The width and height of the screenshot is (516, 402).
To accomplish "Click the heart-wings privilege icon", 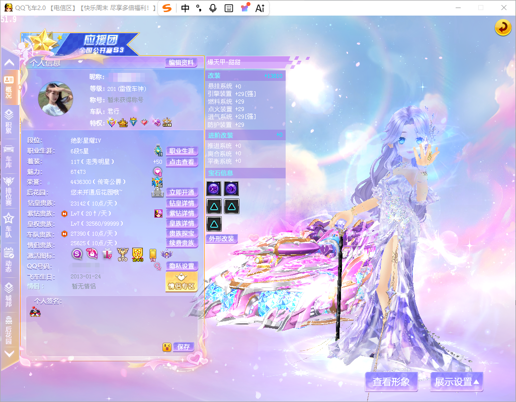I will coord(112,123).
